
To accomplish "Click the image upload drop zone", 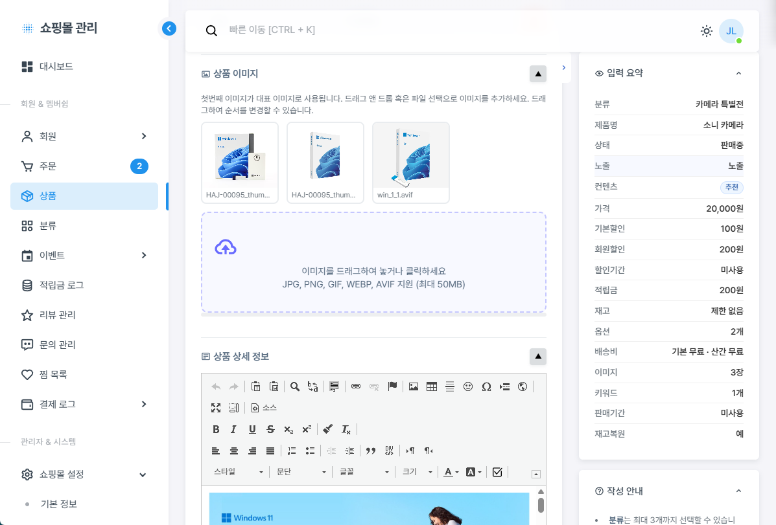I will [373, 263].
